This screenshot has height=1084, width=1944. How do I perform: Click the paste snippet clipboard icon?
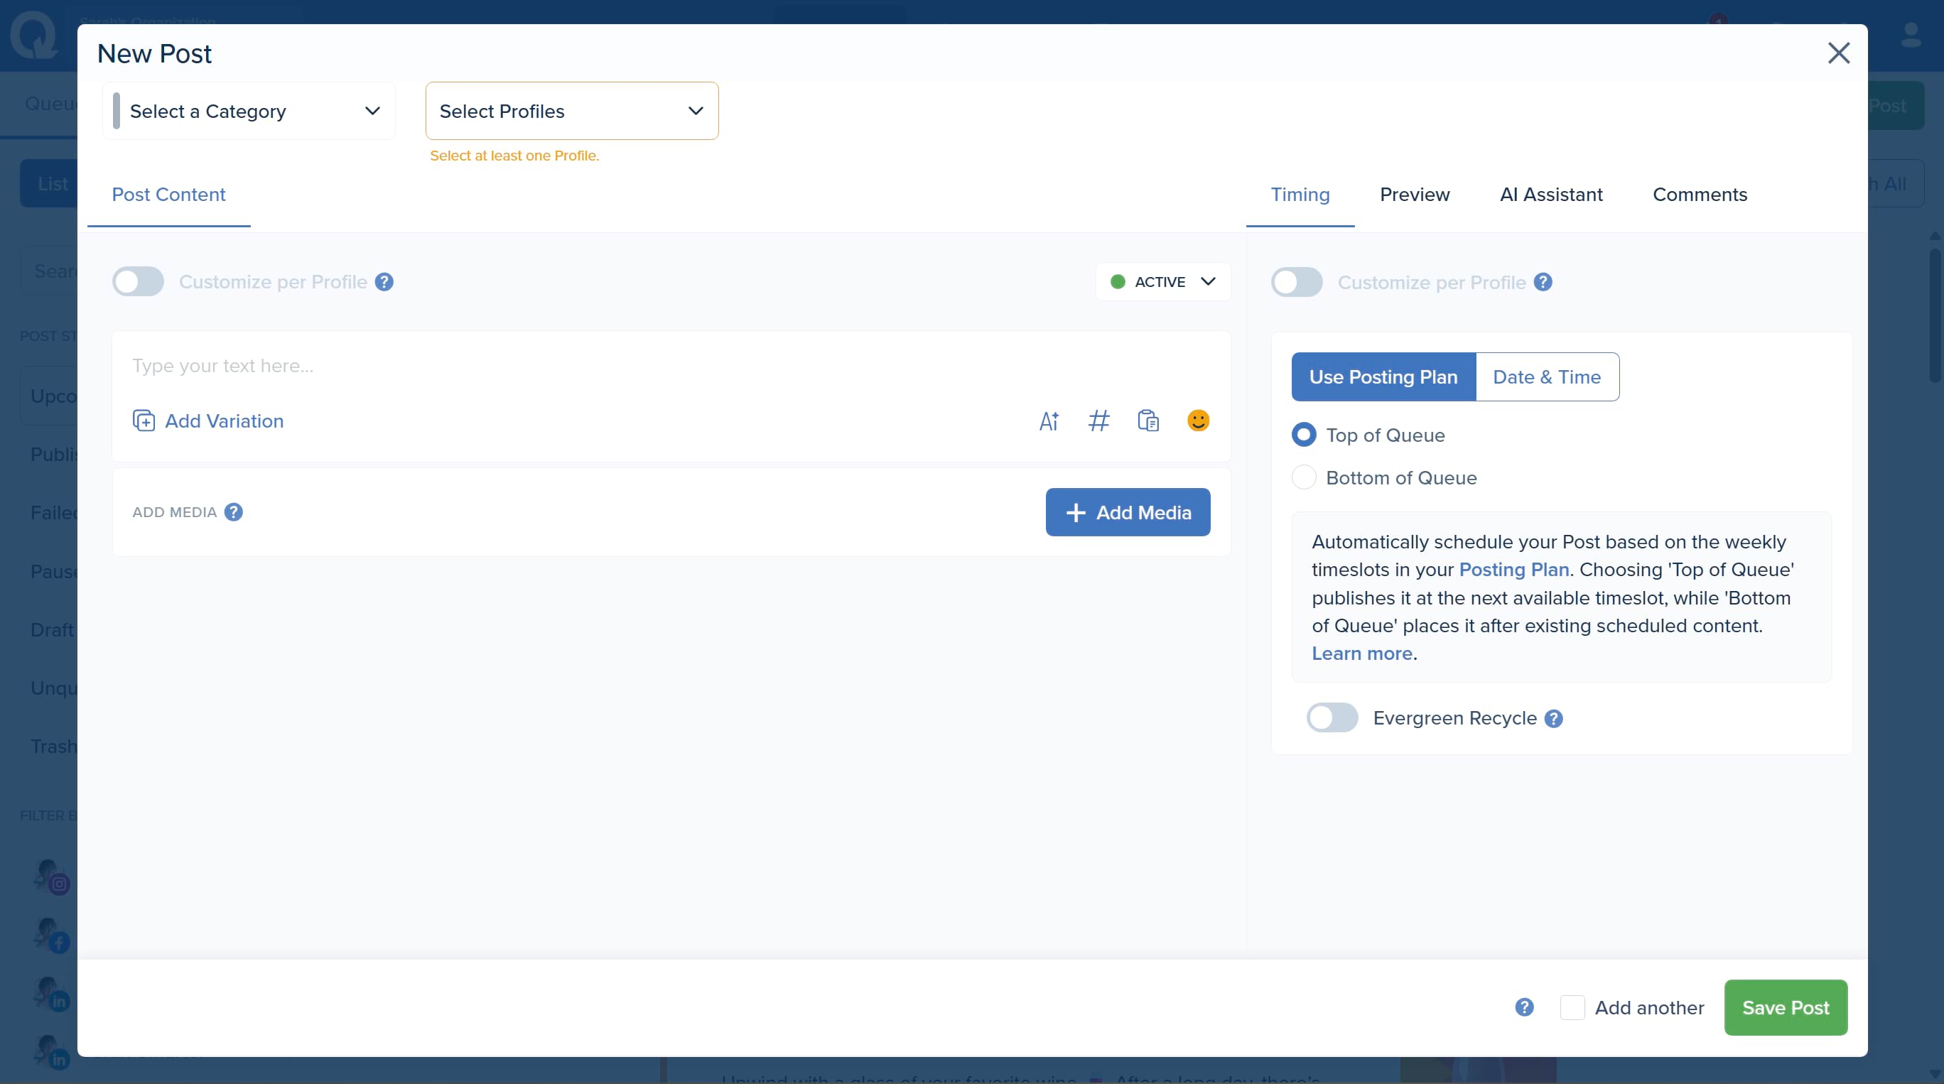(1147, 421)
